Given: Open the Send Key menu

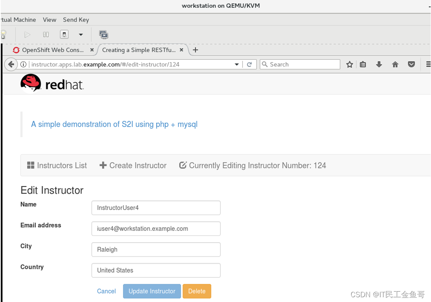Looking at the screenshot, I should click(76, 20).
